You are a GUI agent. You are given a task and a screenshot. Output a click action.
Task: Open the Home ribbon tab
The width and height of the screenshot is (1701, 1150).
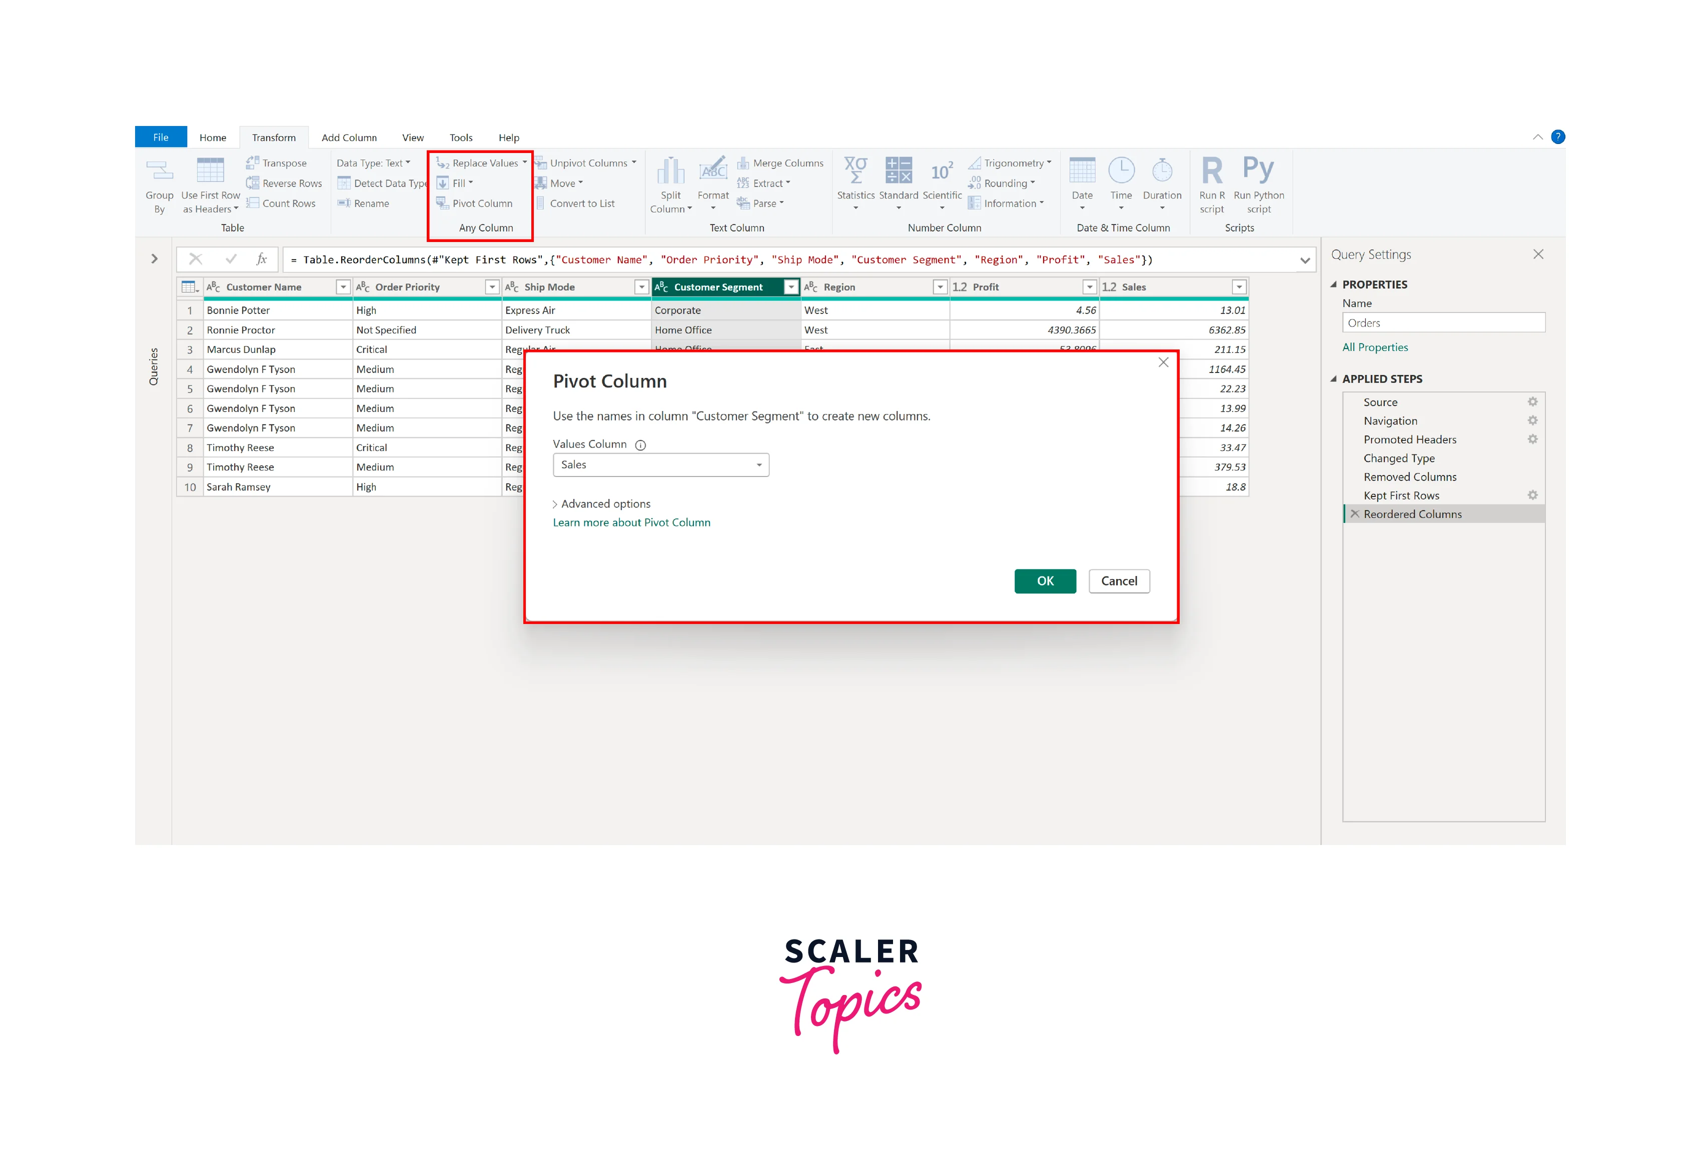[212, 137]
